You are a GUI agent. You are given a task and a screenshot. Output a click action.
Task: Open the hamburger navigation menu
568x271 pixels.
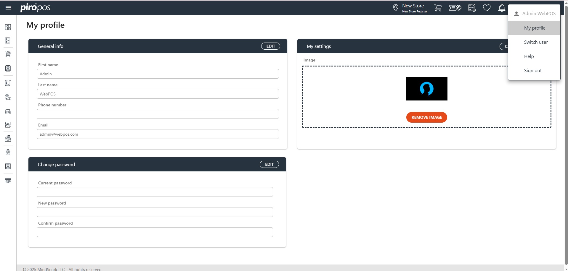[8, 8]
